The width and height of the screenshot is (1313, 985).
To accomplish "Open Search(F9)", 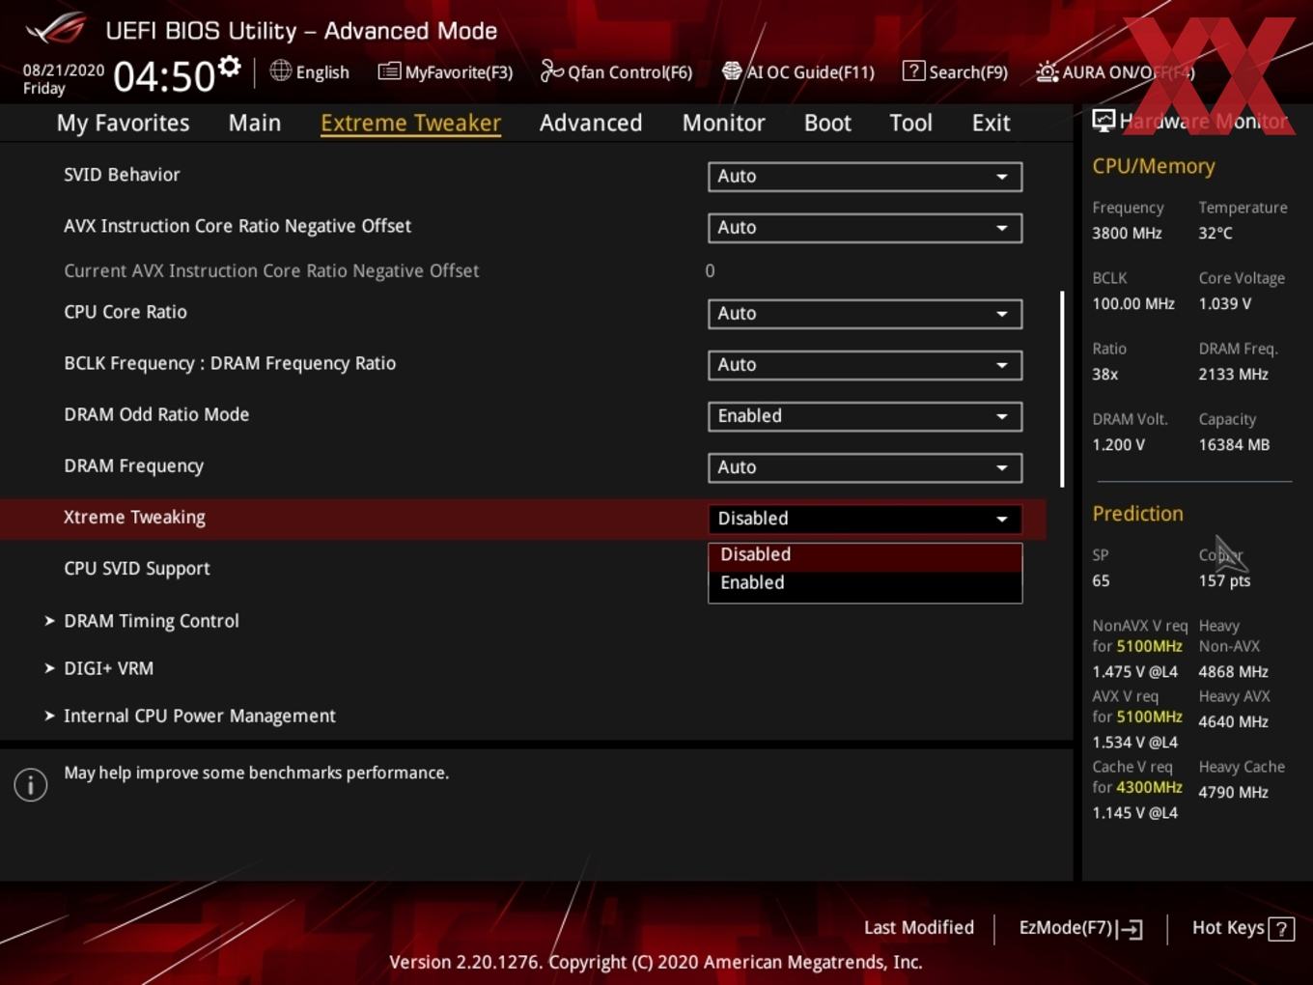I will pos(955,71).
